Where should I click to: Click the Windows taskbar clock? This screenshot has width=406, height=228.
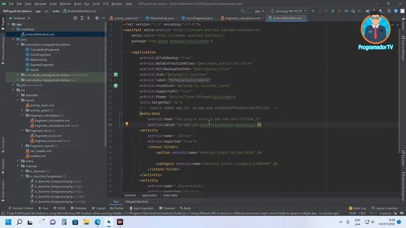coord(388,222)
